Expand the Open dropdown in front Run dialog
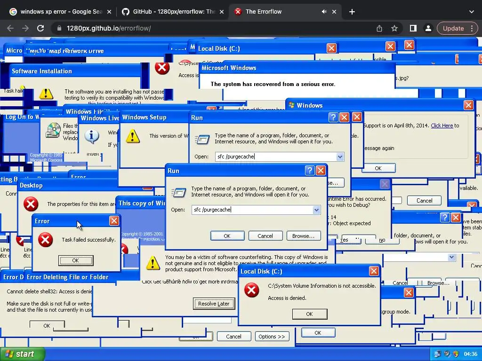Viewport: 482px width, 361px height. click(x=316, y=210)
